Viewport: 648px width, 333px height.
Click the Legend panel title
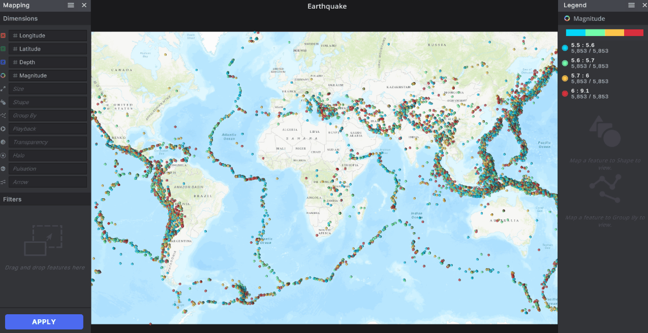(x=575, y=5)
